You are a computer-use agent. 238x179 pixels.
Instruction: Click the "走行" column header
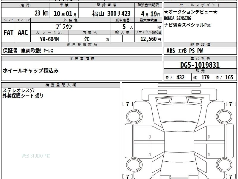click(25, 5)
